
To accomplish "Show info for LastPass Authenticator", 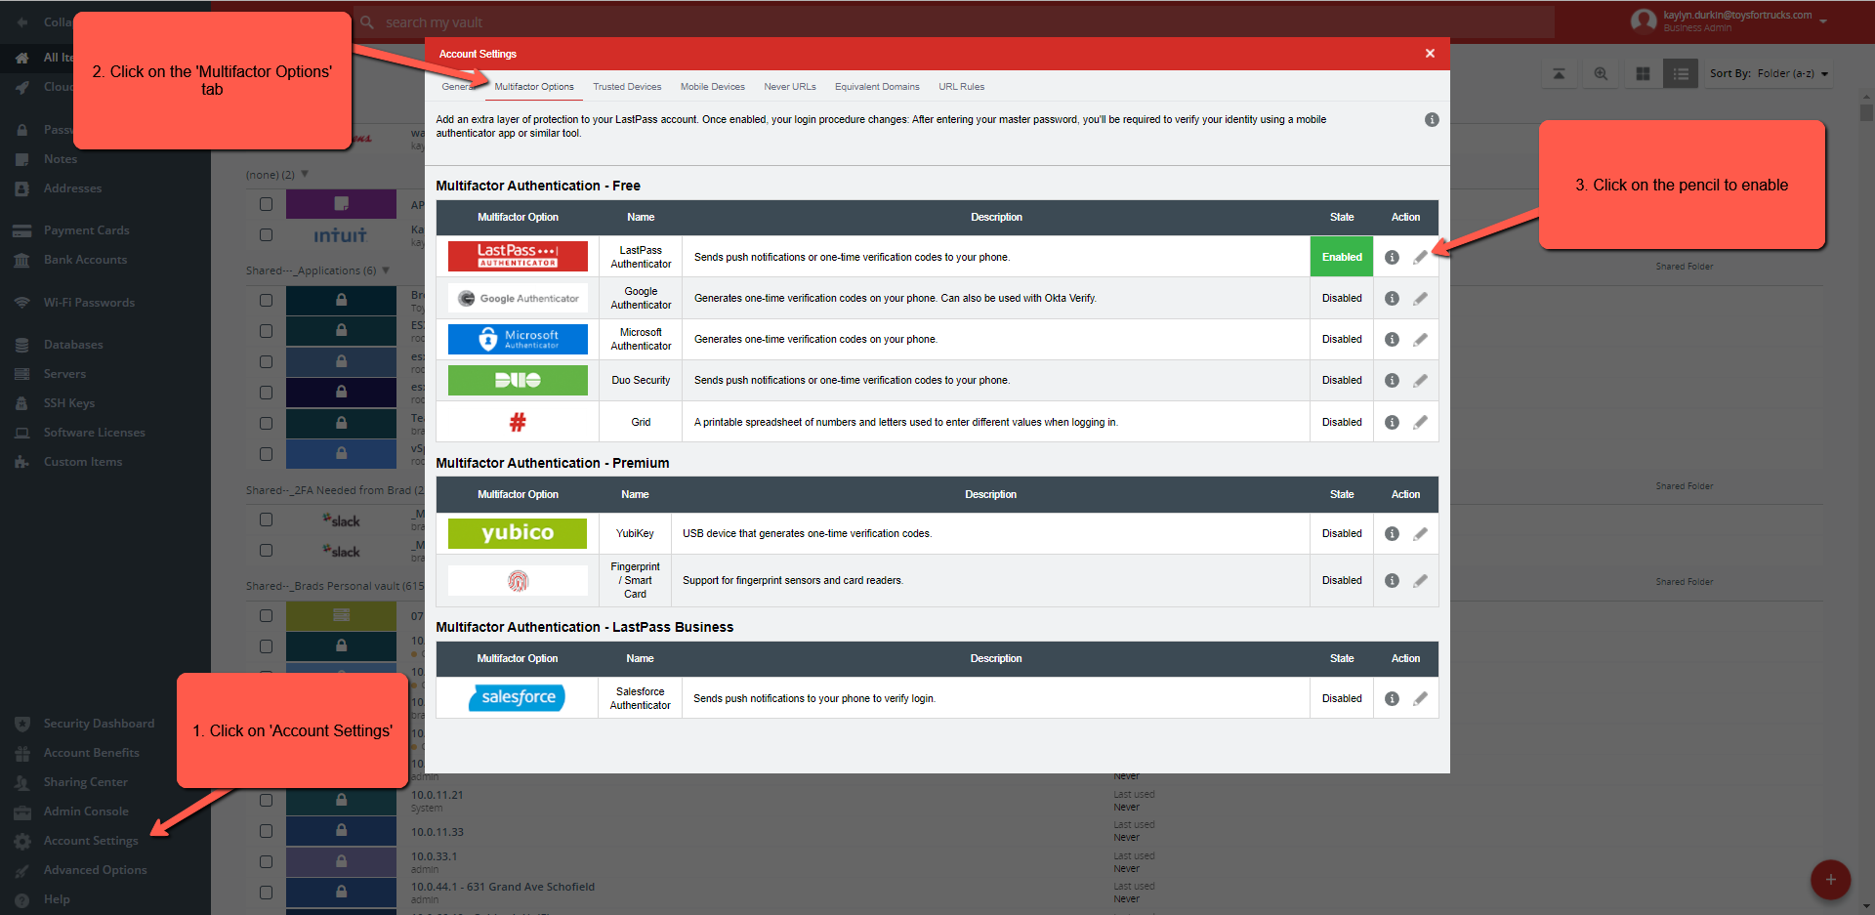I will (1392, 258).
